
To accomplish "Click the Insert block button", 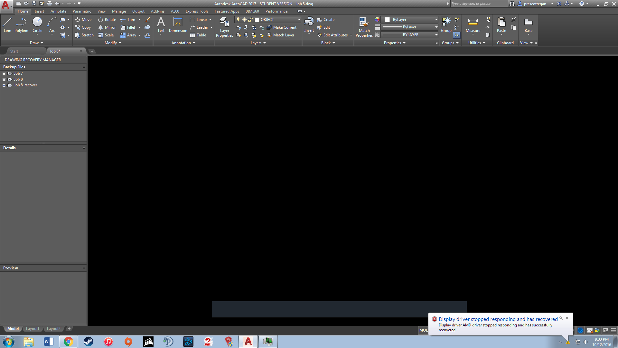I will tap(309, 25).
